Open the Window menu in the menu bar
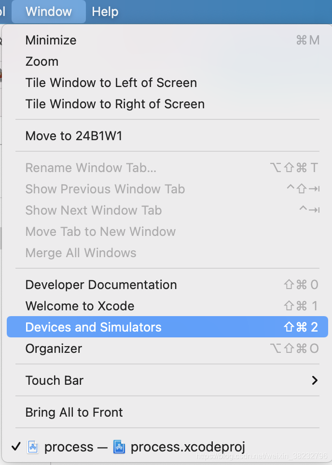 [x=49, y=12]
